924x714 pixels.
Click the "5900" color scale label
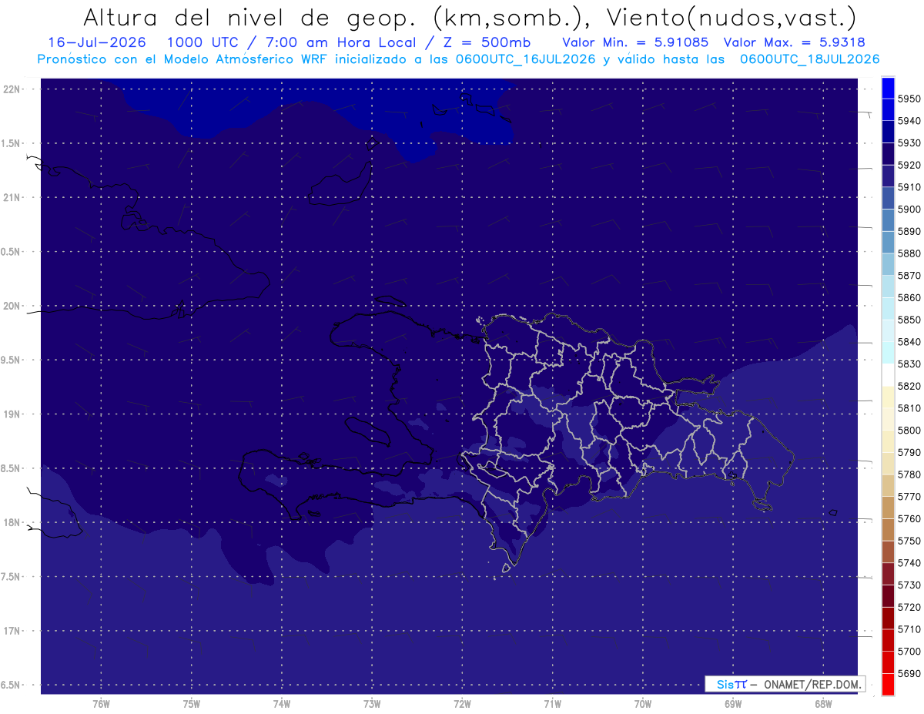coord(909,210)
